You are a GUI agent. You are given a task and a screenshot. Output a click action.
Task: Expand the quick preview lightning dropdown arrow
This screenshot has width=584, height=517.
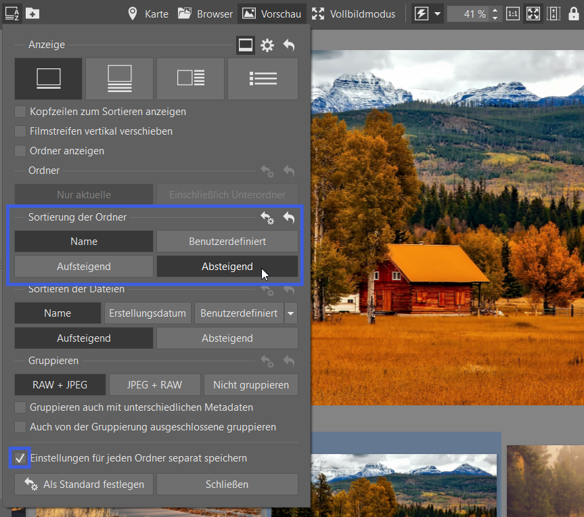pos(438,14)
